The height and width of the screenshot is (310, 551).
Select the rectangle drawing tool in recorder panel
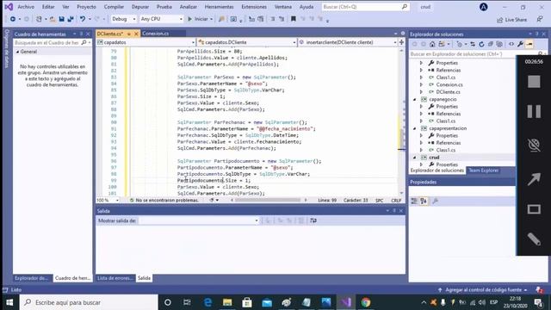(x=534, y=209)
